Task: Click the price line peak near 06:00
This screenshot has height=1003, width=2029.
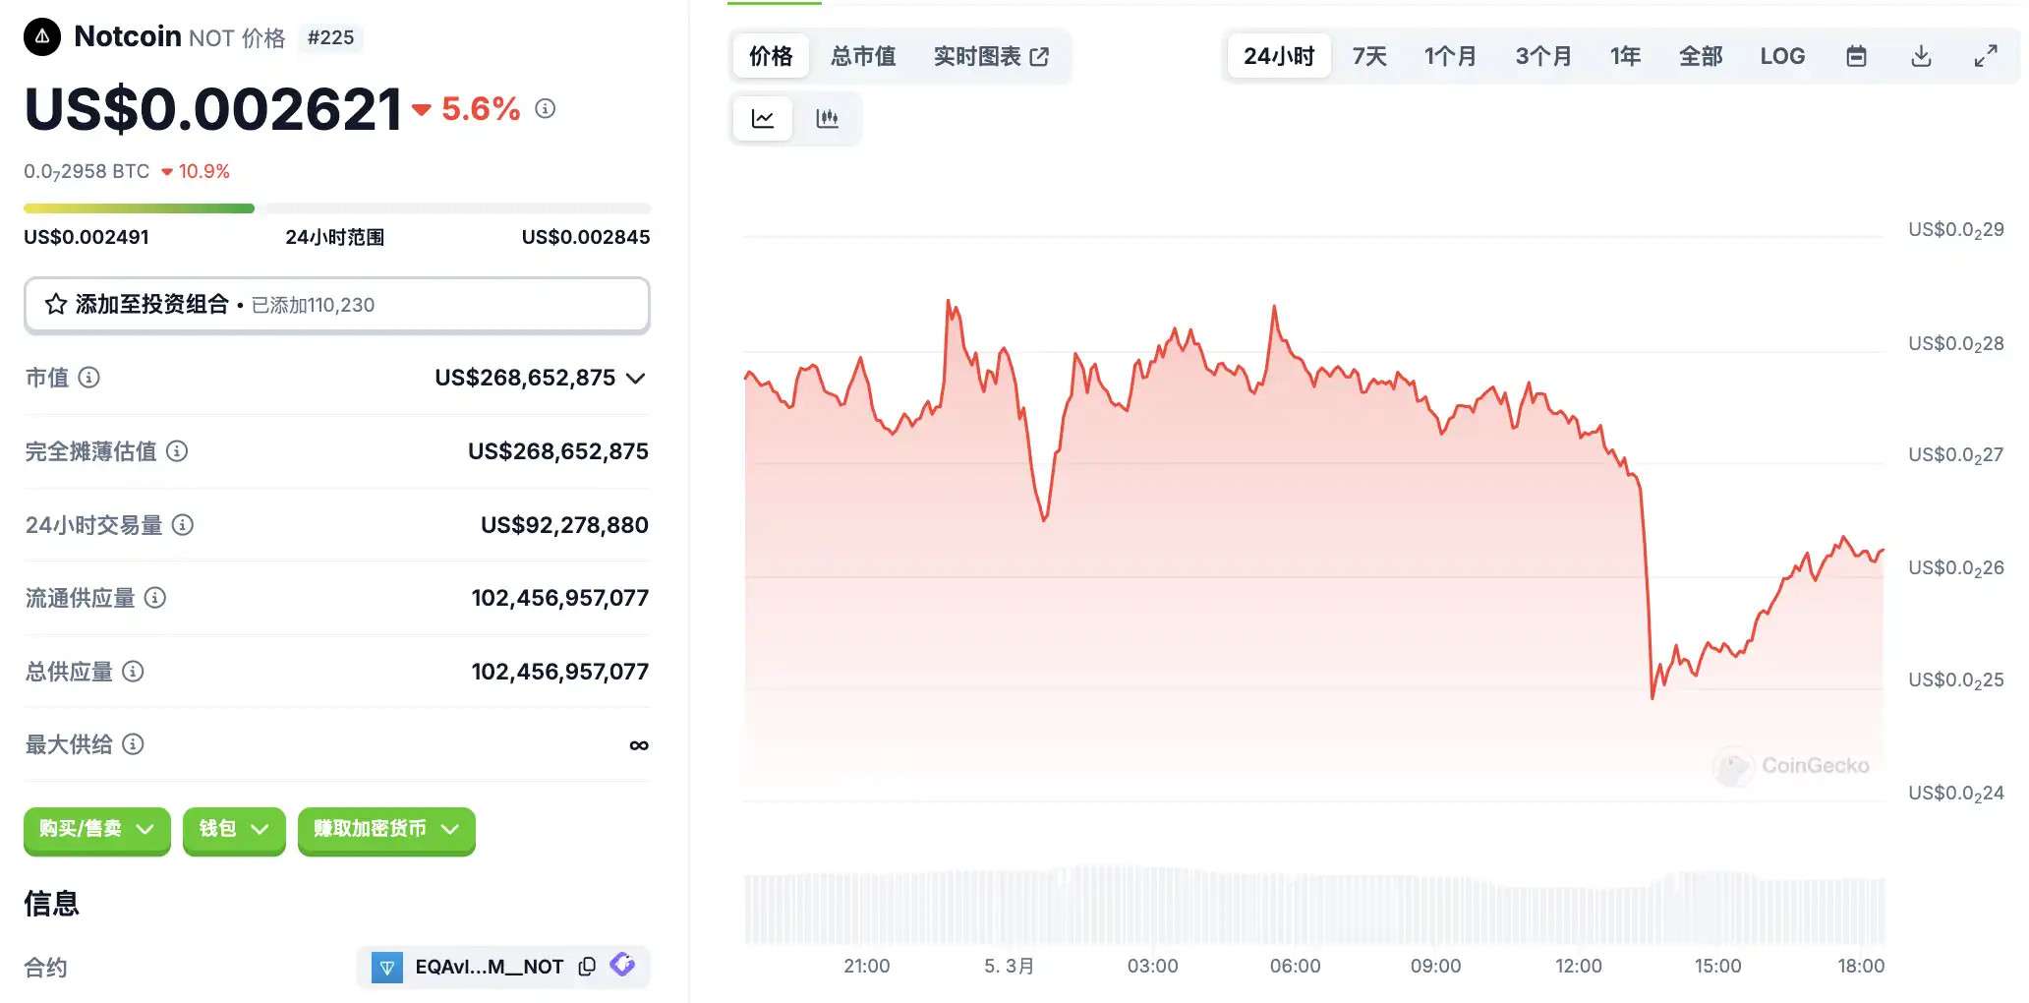Action: (1274, 308)
